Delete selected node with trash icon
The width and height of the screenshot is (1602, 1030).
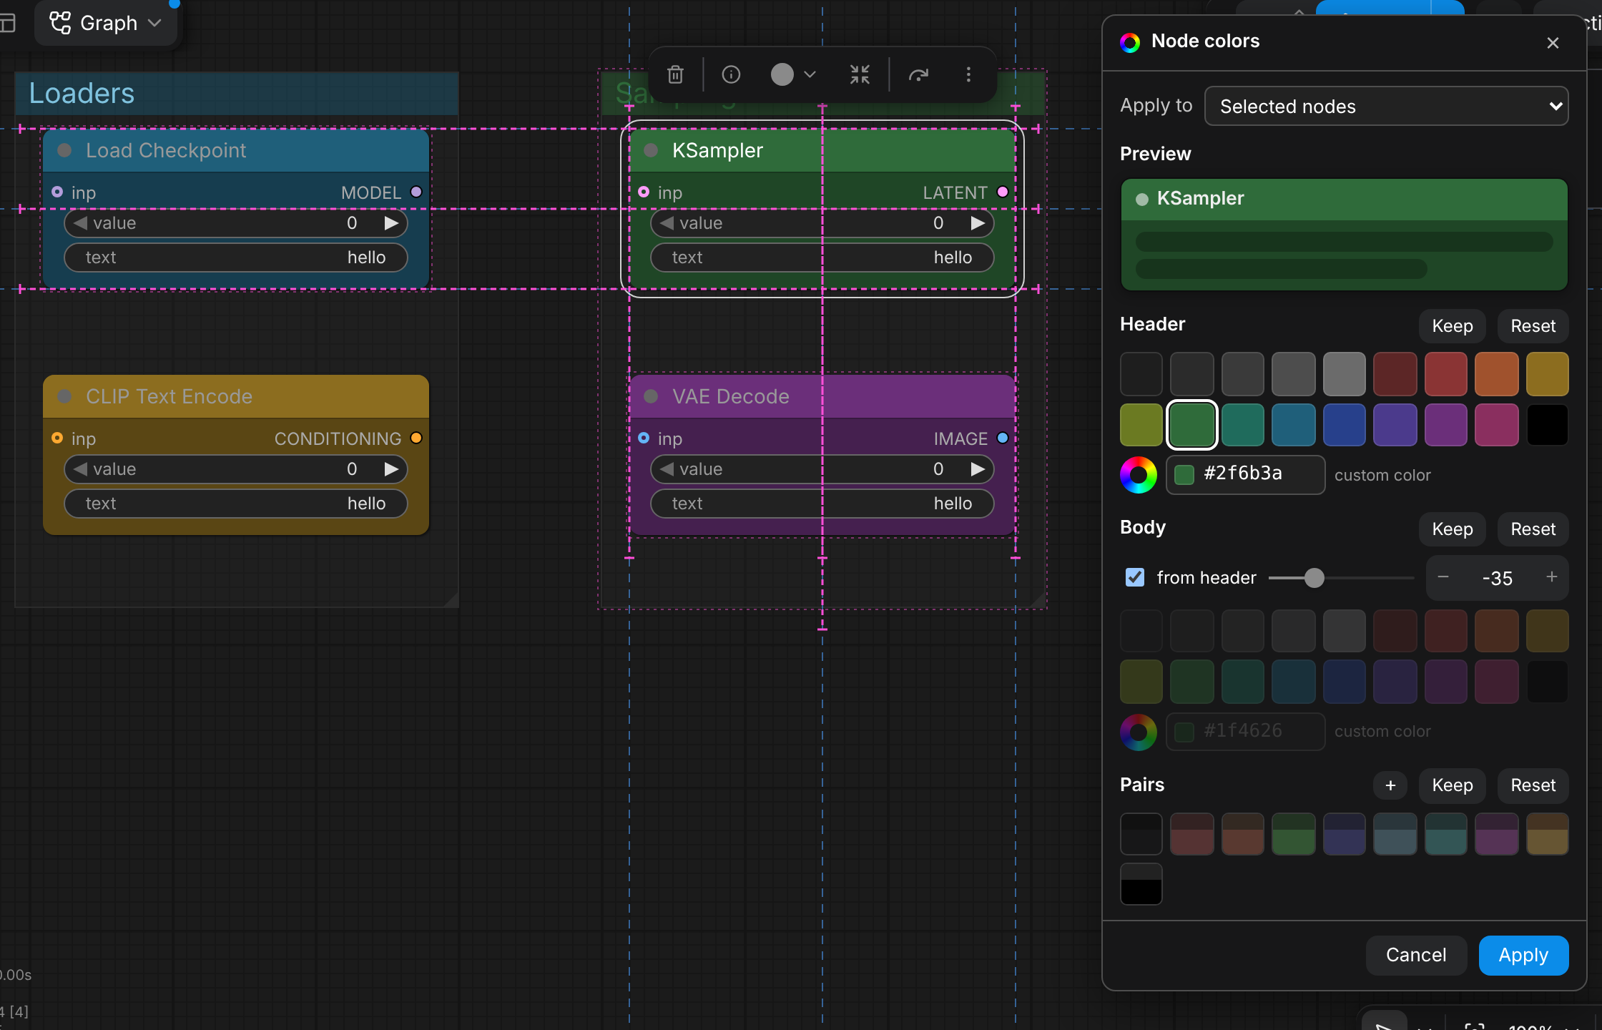coord(675,74)
